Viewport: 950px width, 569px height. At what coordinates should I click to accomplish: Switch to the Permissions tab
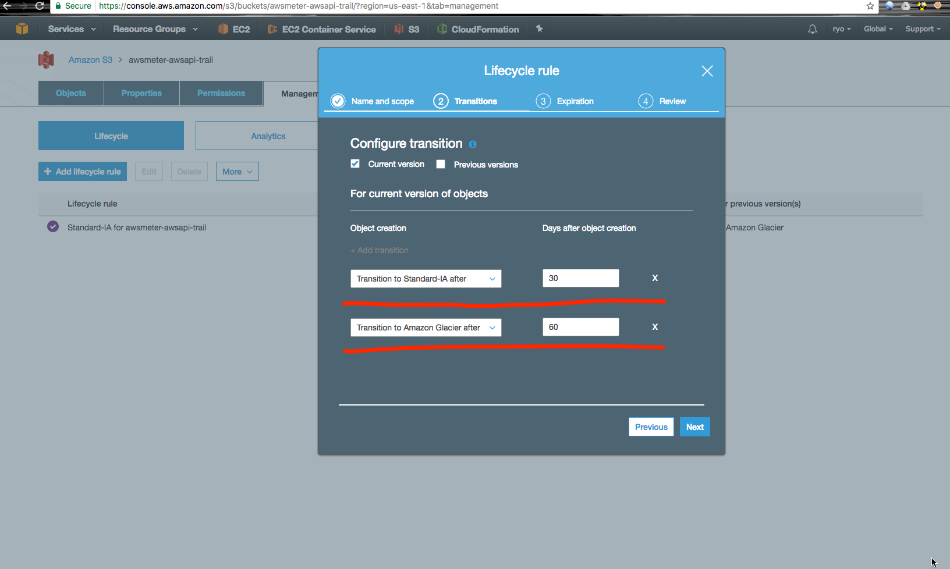point(221,93)
